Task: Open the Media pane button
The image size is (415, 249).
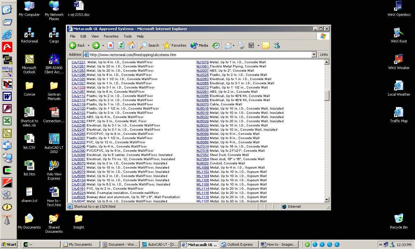Action: click(x=199, y=45)
